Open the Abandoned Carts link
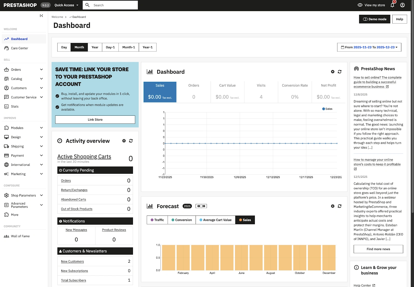Image resolution: width=414 pixels, height=287 pixels. pos(73,200)
